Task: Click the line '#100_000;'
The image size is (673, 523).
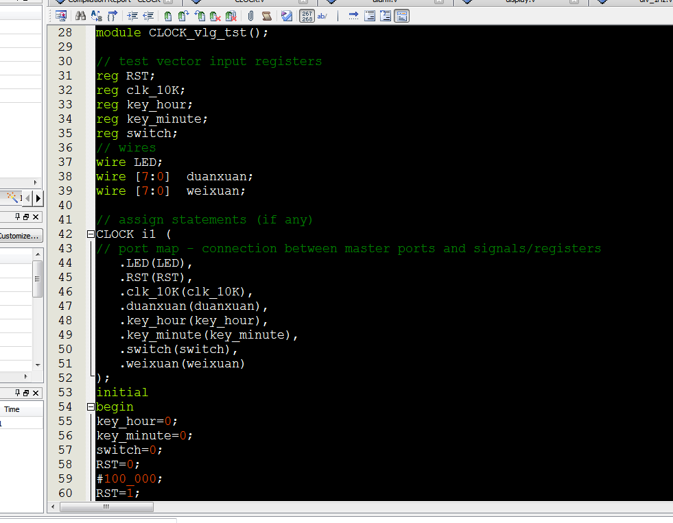Action: [129, 479]
